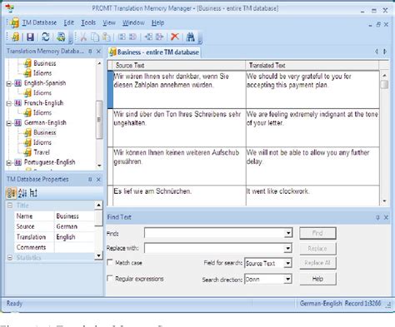Screen dimensions: 395x327
Task: Click the new TM database toolbar icon
Action: [15, 37]
